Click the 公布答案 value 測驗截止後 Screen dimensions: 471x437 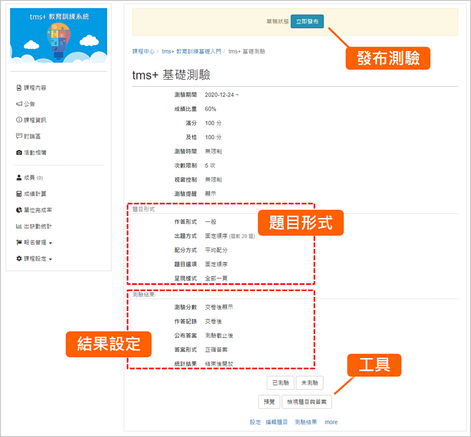[x=219, y=336]
